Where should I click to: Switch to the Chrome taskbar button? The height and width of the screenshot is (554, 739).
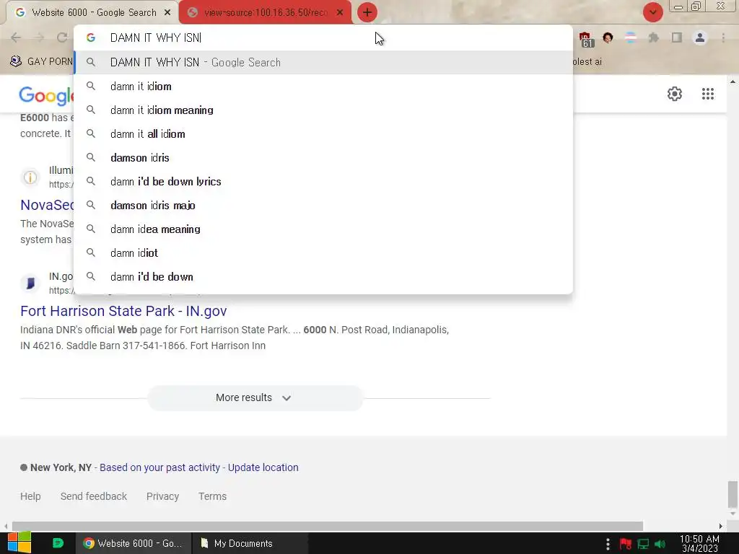(133, 543)
